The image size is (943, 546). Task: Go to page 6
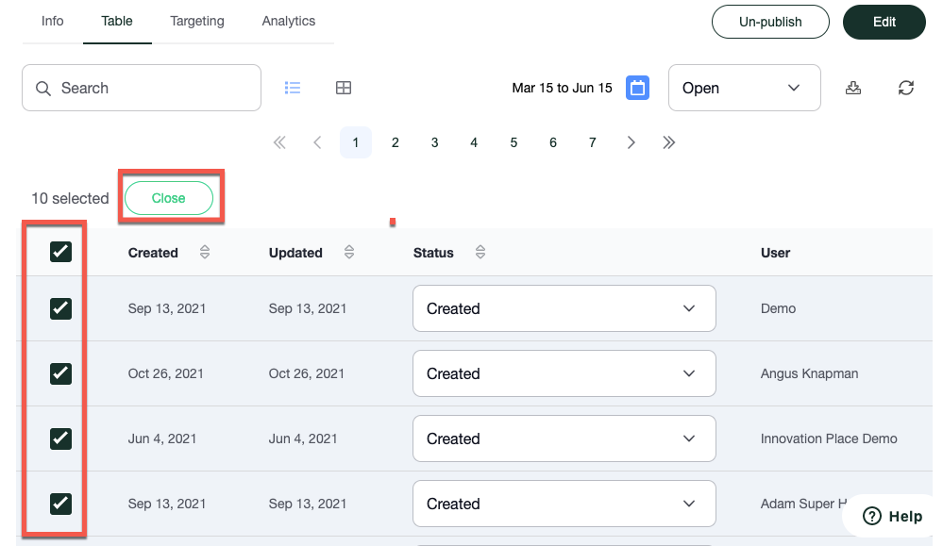(553, 142)
